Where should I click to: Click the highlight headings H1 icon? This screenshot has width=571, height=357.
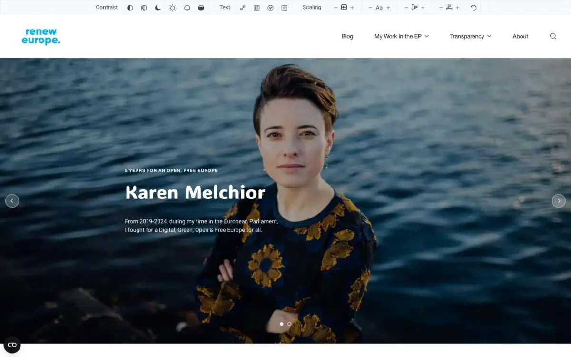click(x=256, y=8)
